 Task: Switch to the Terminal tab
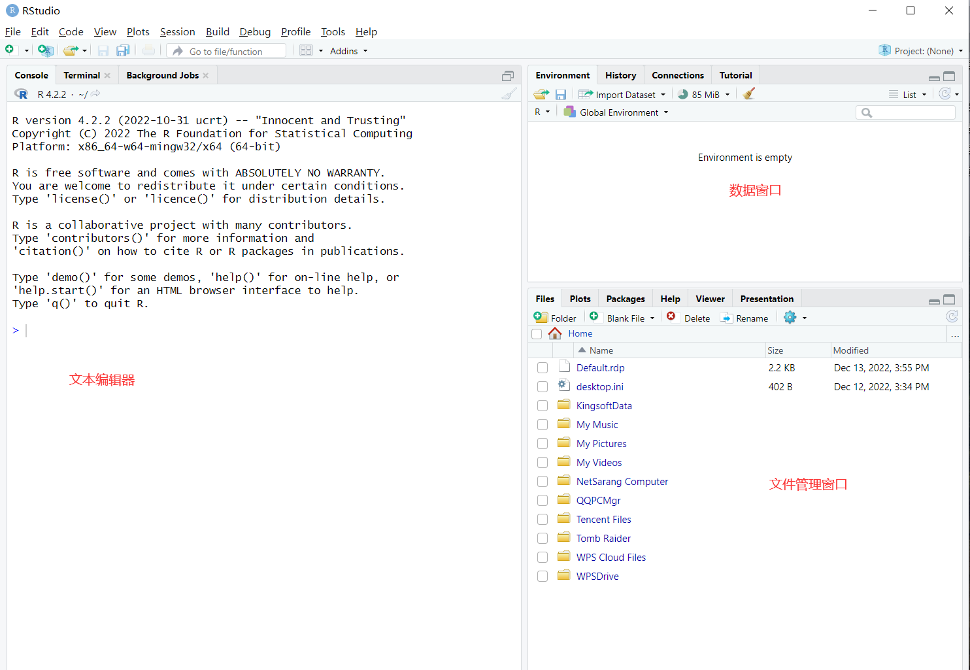click(82, 76)
